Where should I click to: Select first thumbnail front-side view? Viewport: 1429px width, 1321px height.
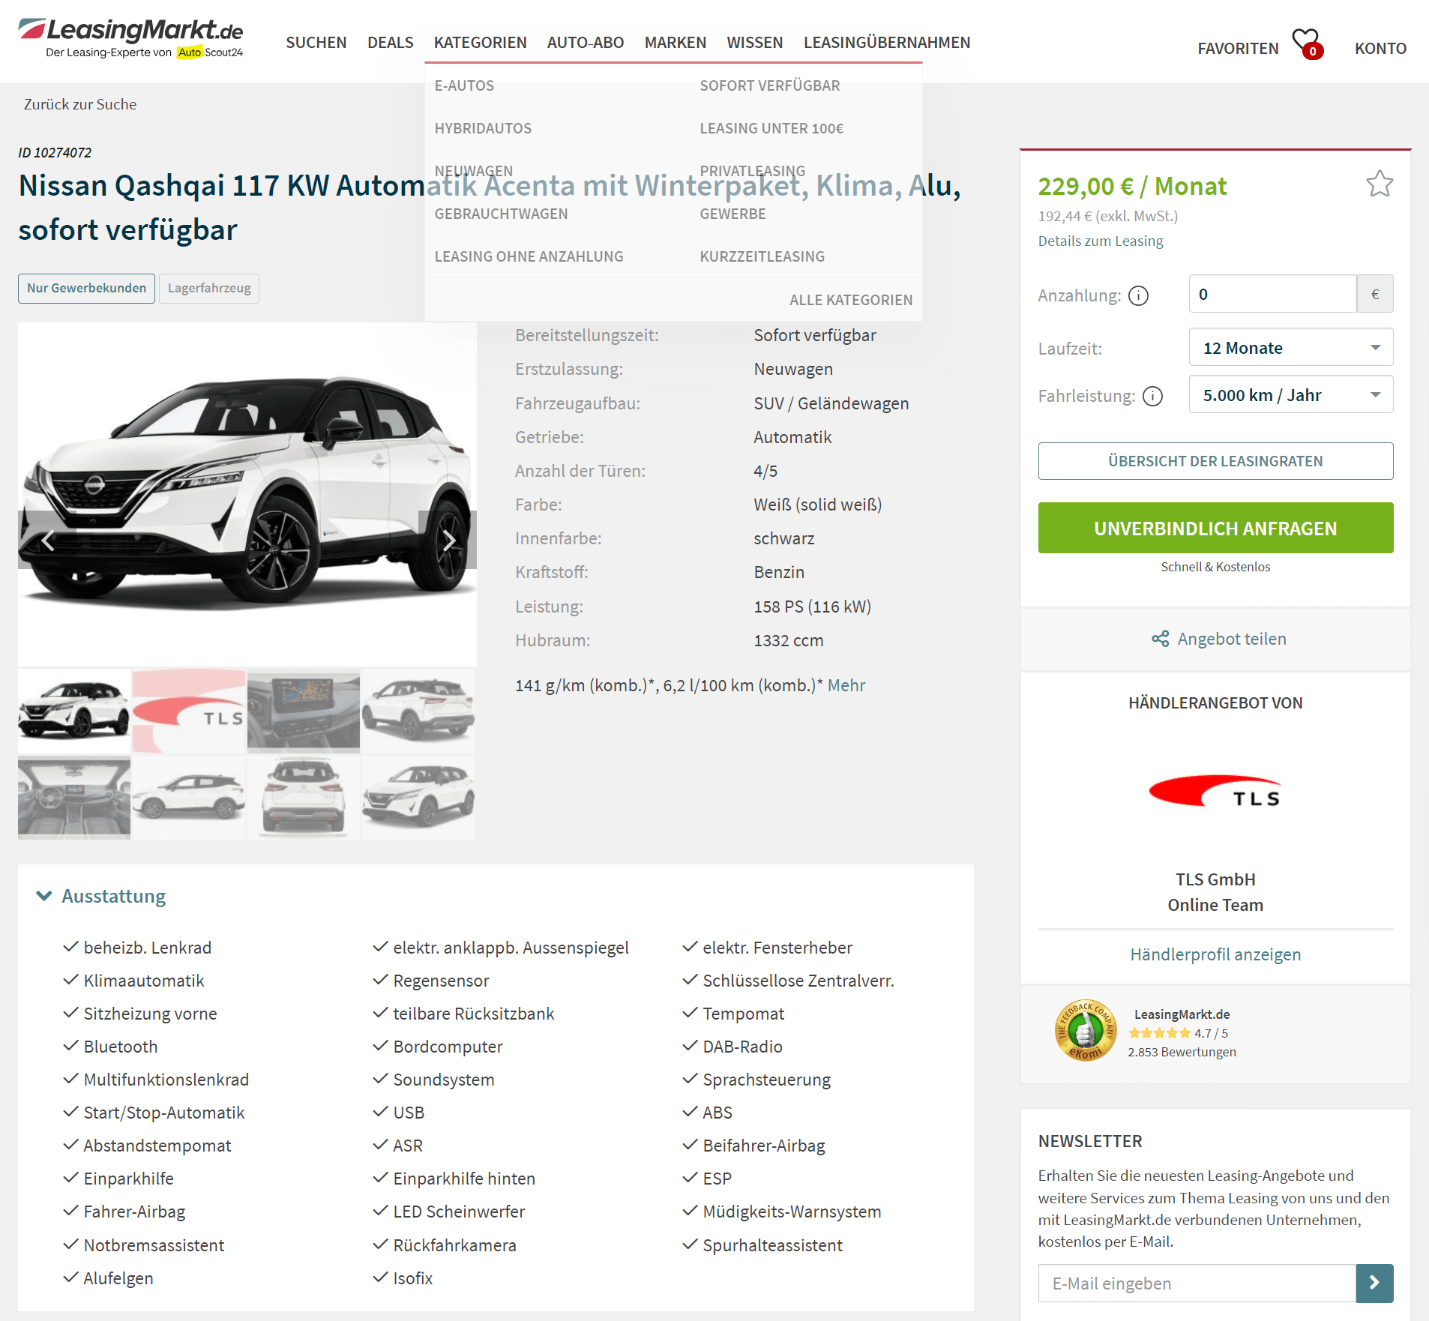74,711
